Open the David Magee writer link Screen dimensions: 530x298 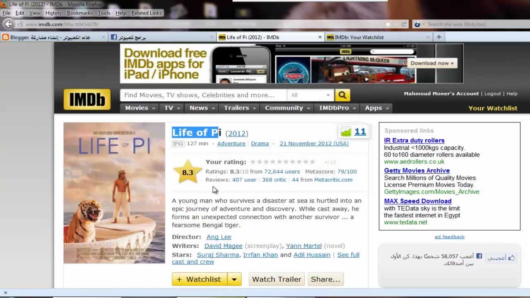coord(223,246)
